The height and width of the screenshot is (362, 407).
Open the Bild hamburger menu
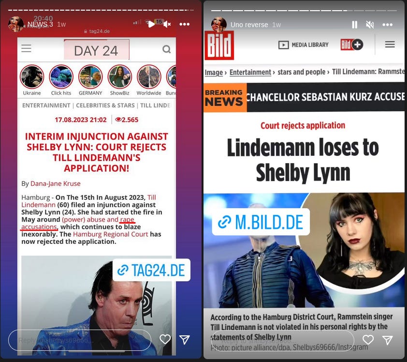tap(390, 45)
